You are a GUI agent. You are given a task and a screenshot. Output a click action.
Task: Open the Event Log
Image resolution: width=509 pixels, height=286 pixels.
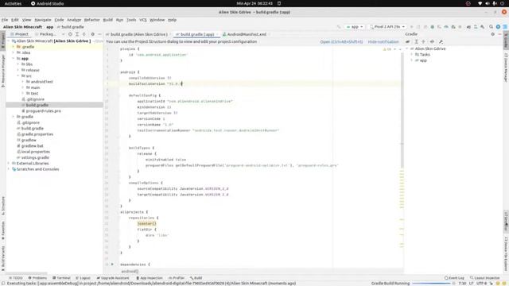454,278
